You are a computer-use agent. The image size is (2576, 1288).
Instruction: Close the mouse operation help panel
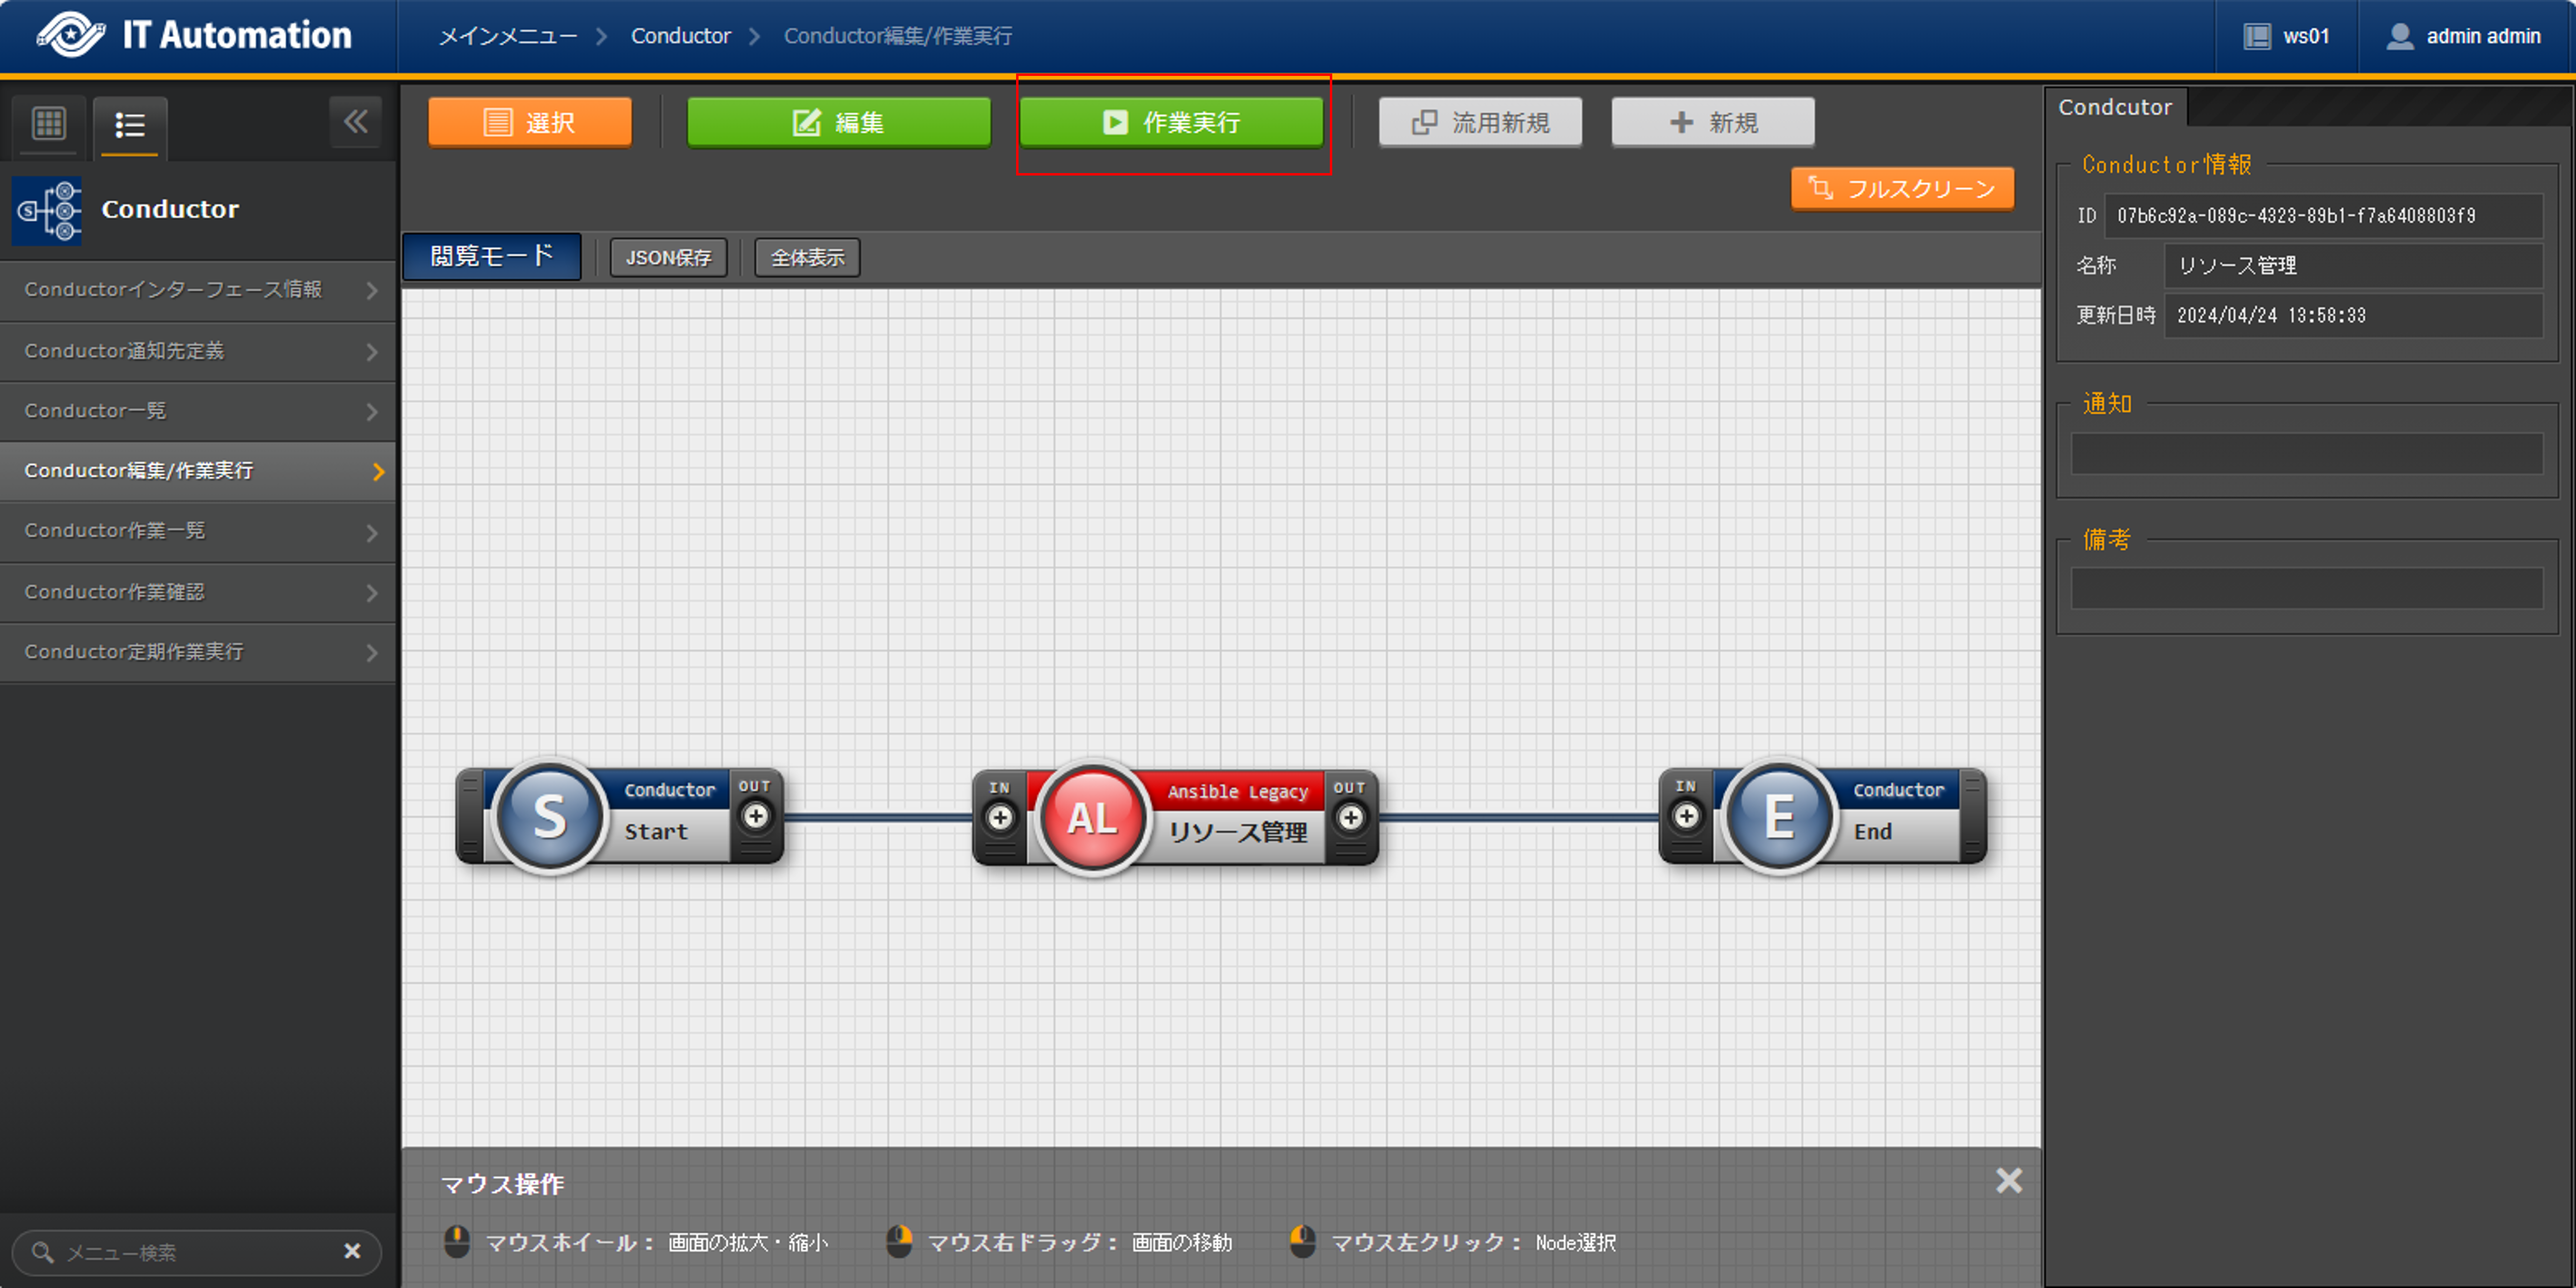click(2008, 1180)
